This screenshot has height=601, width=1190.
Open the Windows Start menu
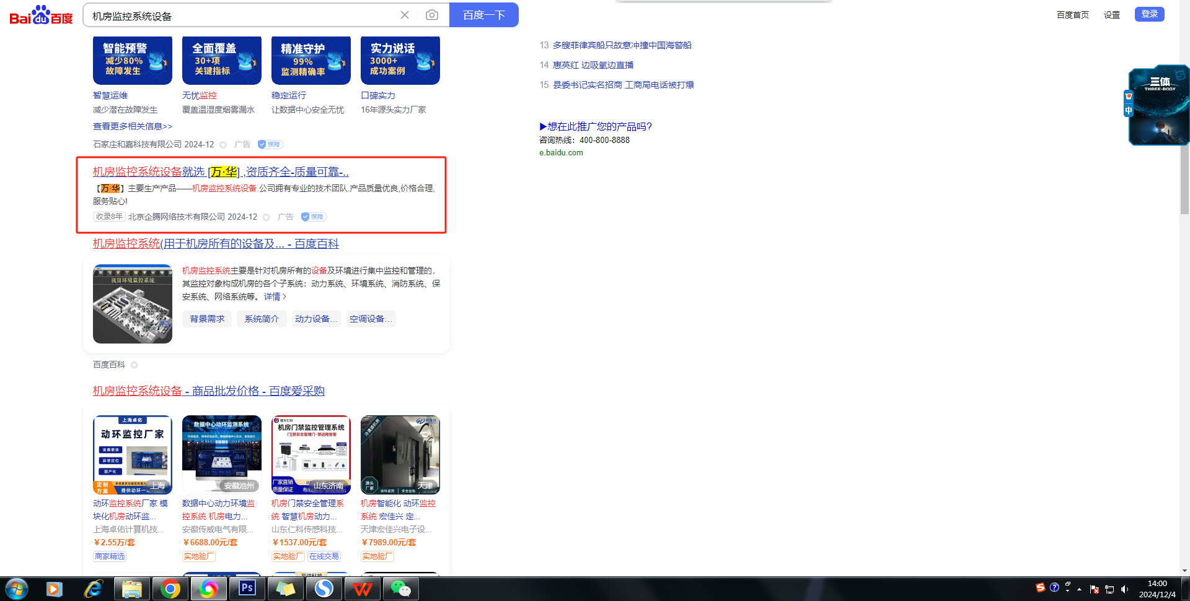click(17, 589)
